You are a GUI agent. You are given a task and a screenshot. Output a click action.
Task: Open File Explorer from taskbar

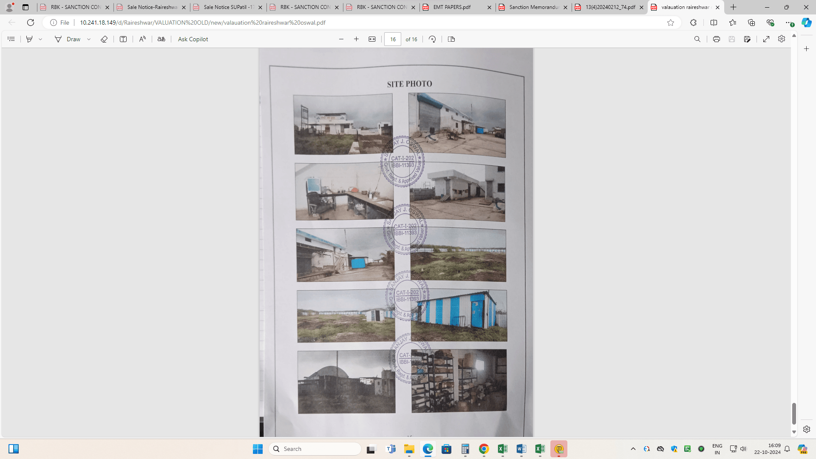[x=409, y=449]
